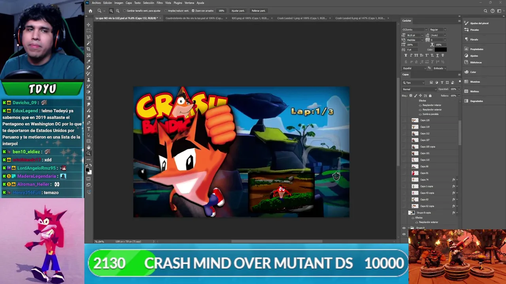Open the Motivos panel
506x284 pixels.
(472, 92)
